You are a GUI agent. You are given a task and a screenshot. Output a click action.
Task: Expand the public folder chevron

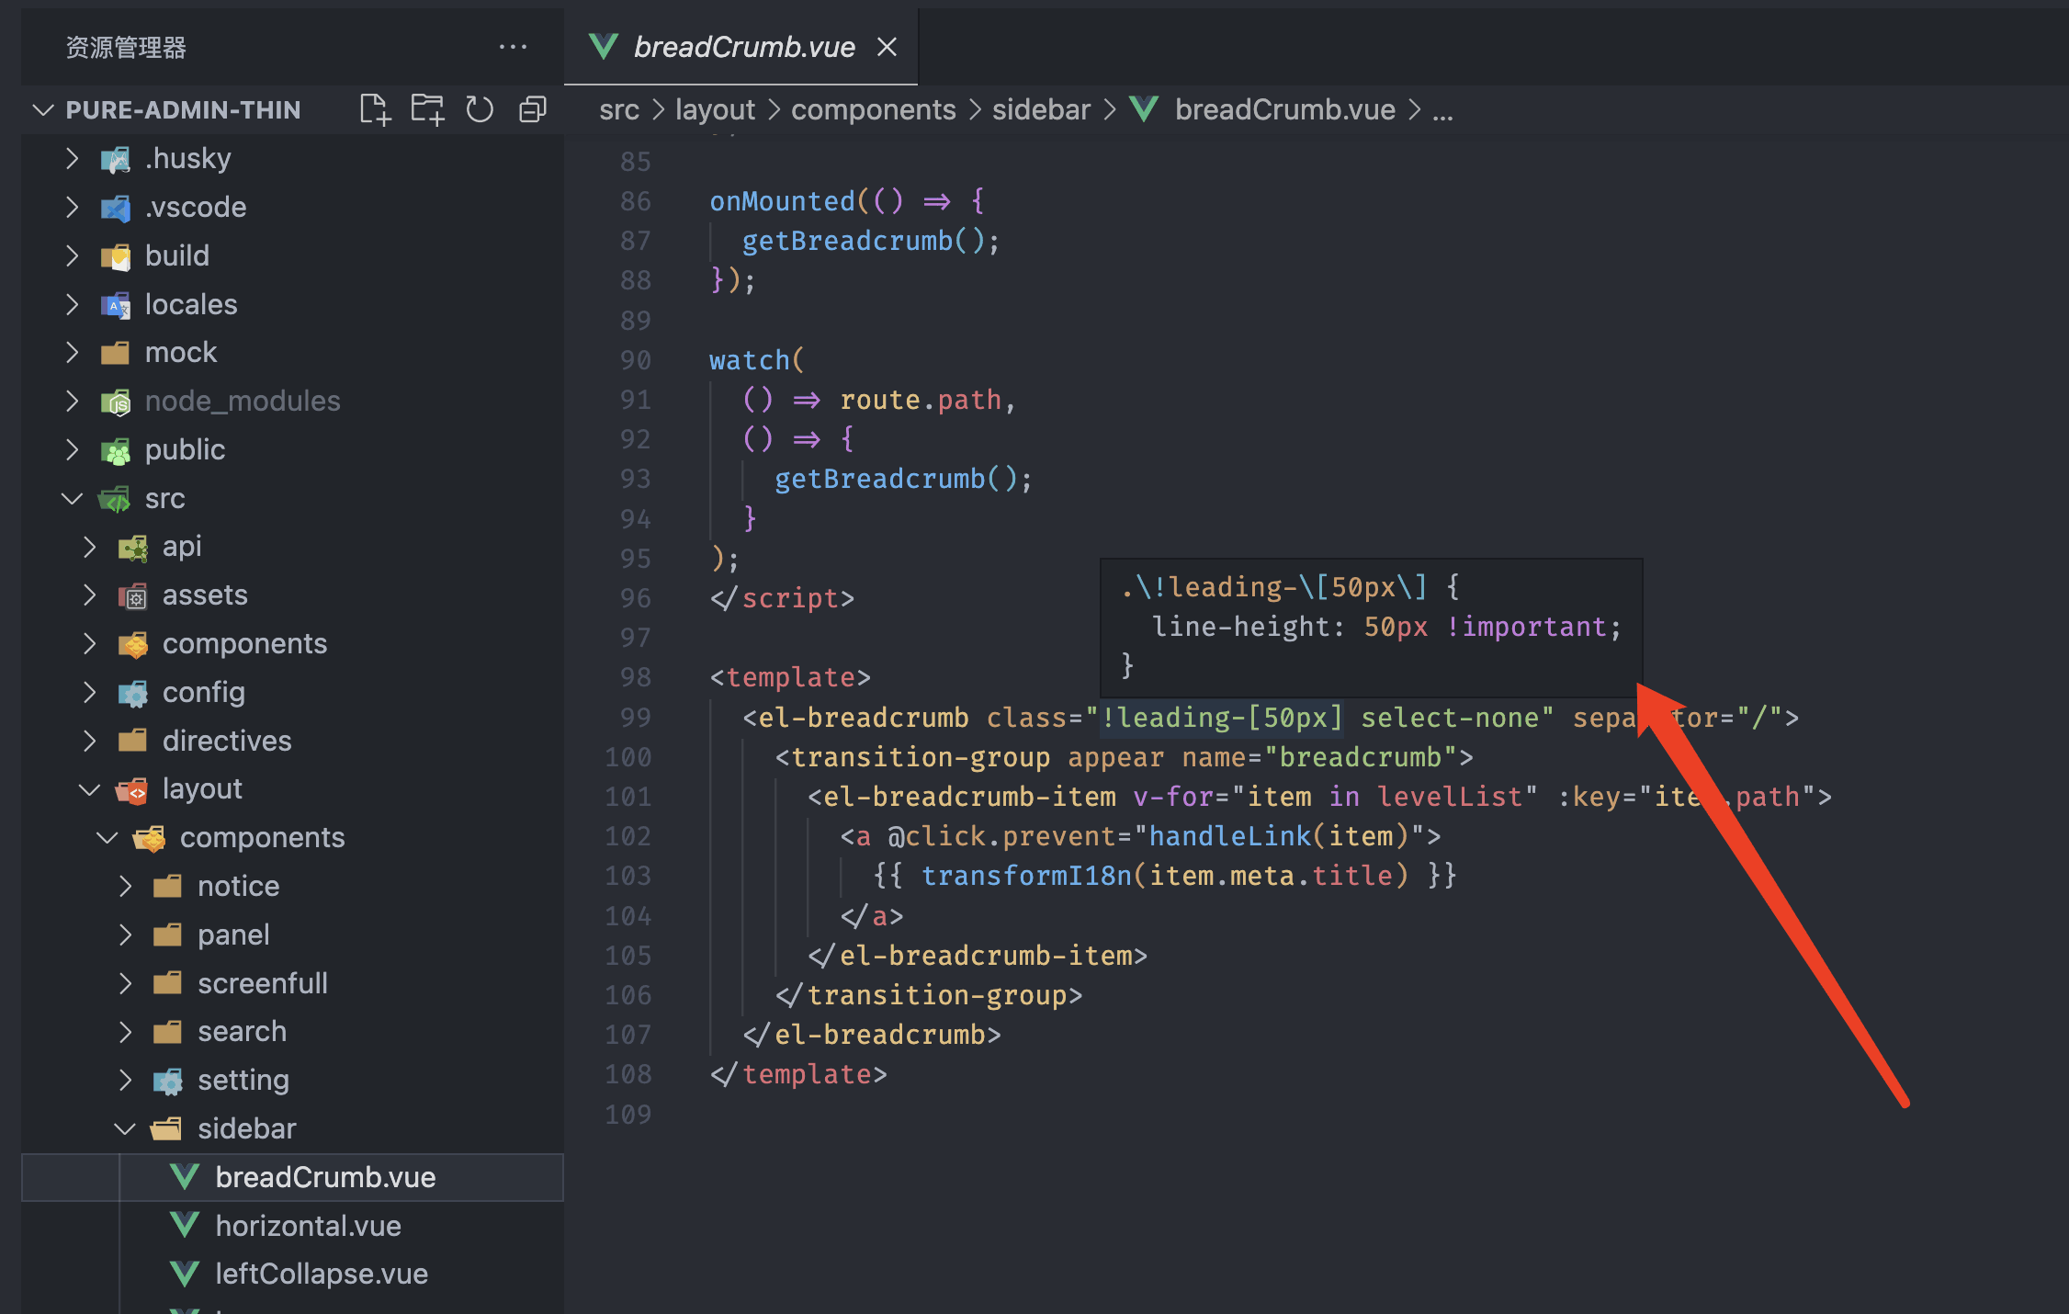73,449
